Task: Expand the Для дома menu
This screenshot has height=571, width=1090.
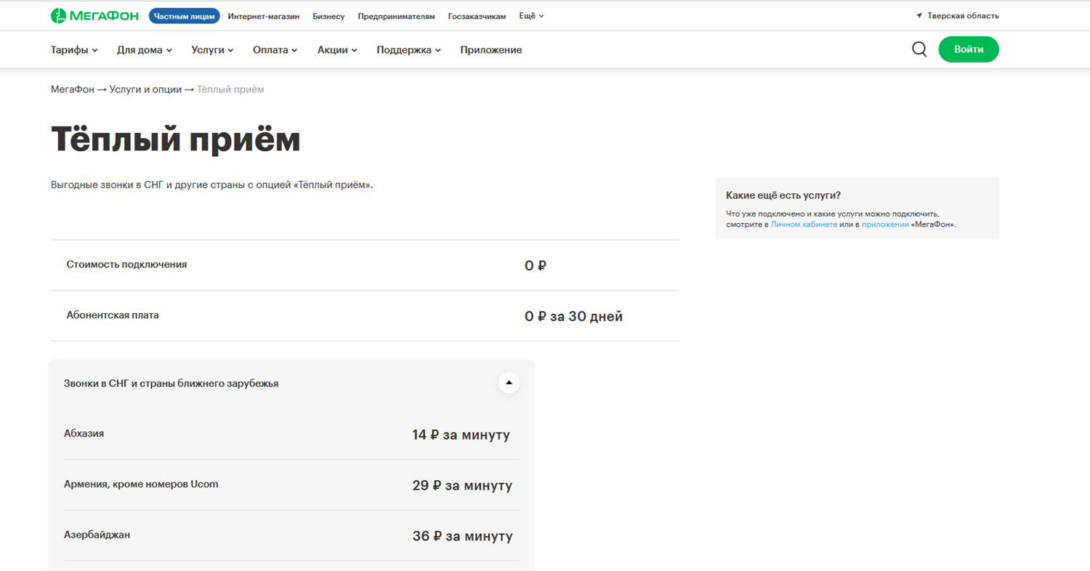Action: 145,50
